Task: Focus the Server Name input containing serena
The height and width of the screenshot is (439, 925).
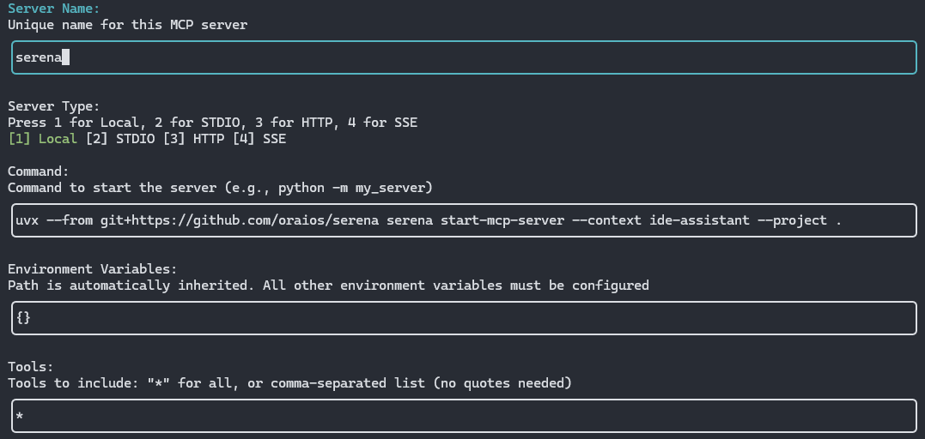Action: 464,57
